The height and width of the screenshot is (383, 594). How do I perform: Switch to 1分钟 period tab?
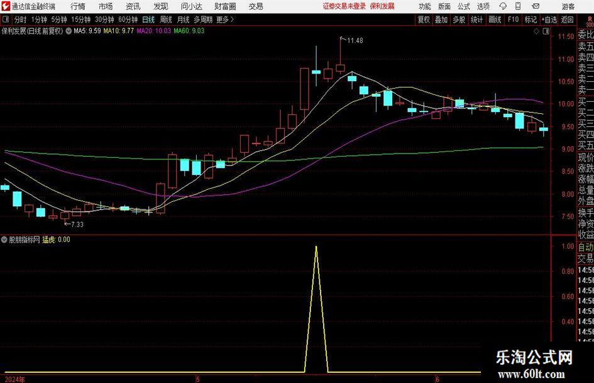click(39, 19)
